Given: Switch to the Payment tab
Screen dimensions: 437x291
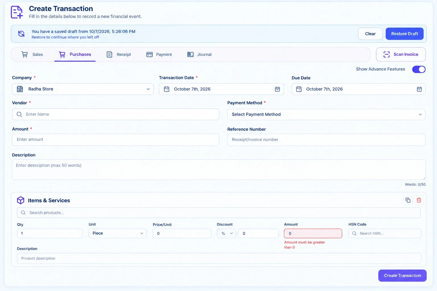Looking at the screenshot, I should (x=159, y=55).
